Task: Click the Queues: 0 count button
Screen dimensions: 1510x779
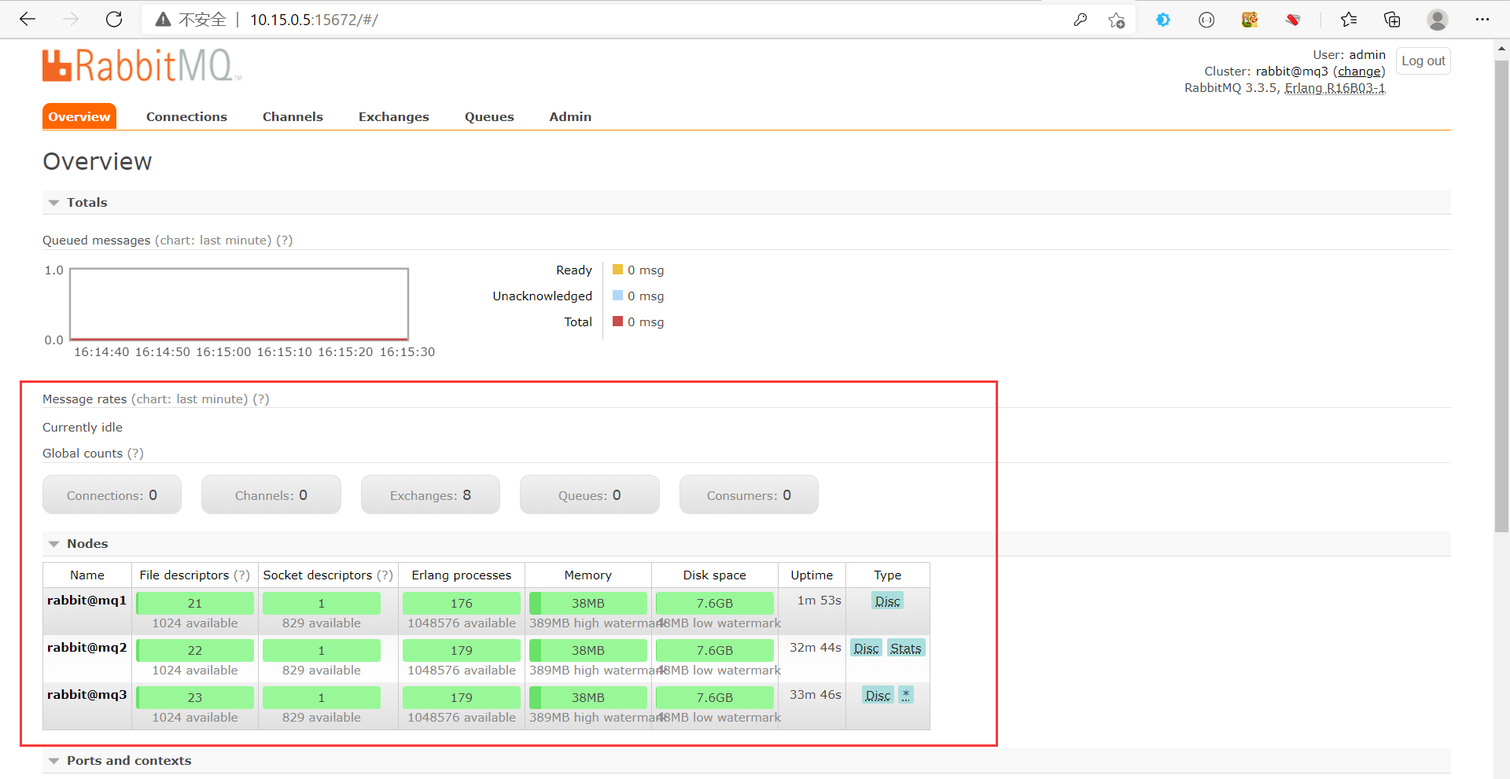Action: (590, 494)
